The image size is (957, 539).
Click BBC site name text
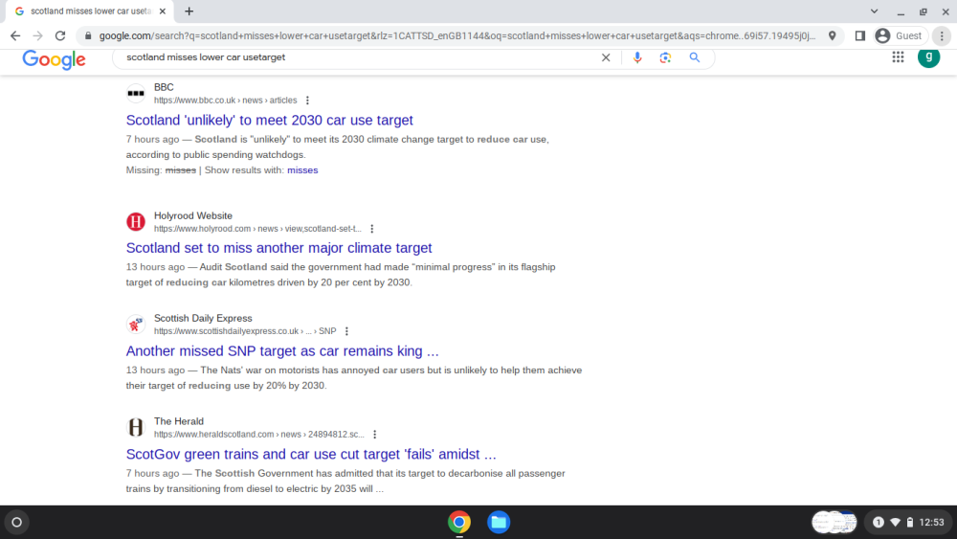coord(164,87)
